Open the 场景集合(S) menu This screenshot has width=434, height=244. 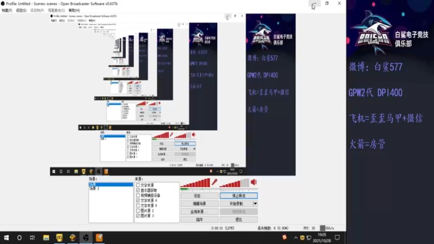[56, 10]
